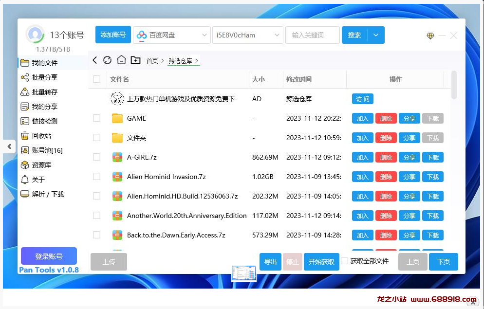Viewport: 484px width, 309px height.
Task: Toggle the select-all header checkbox
Action: pyautogui.click(x=96, y=79)
